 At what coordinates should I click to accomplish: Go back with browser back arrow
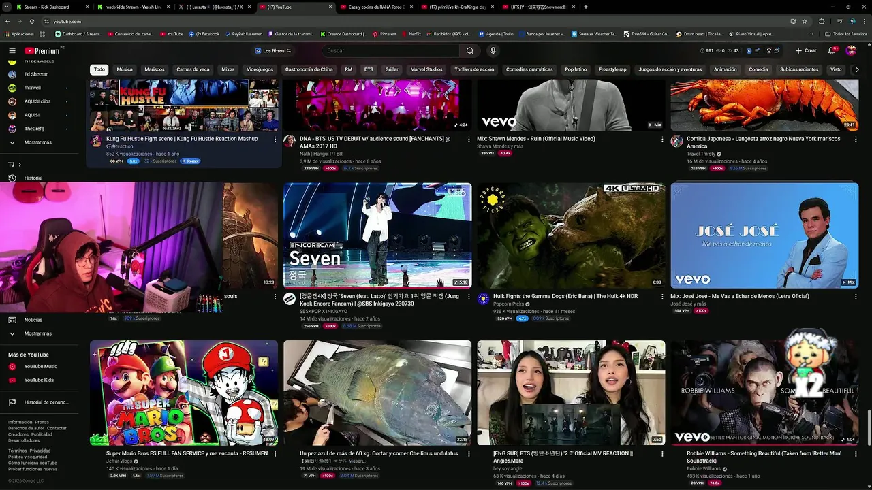(9, 21)
